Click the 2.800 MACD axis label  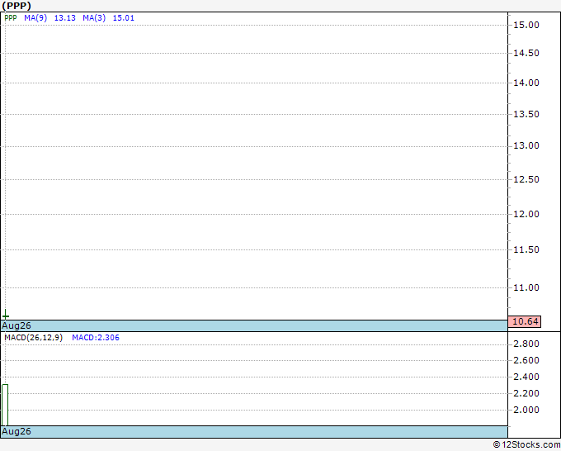coord(526,344)
